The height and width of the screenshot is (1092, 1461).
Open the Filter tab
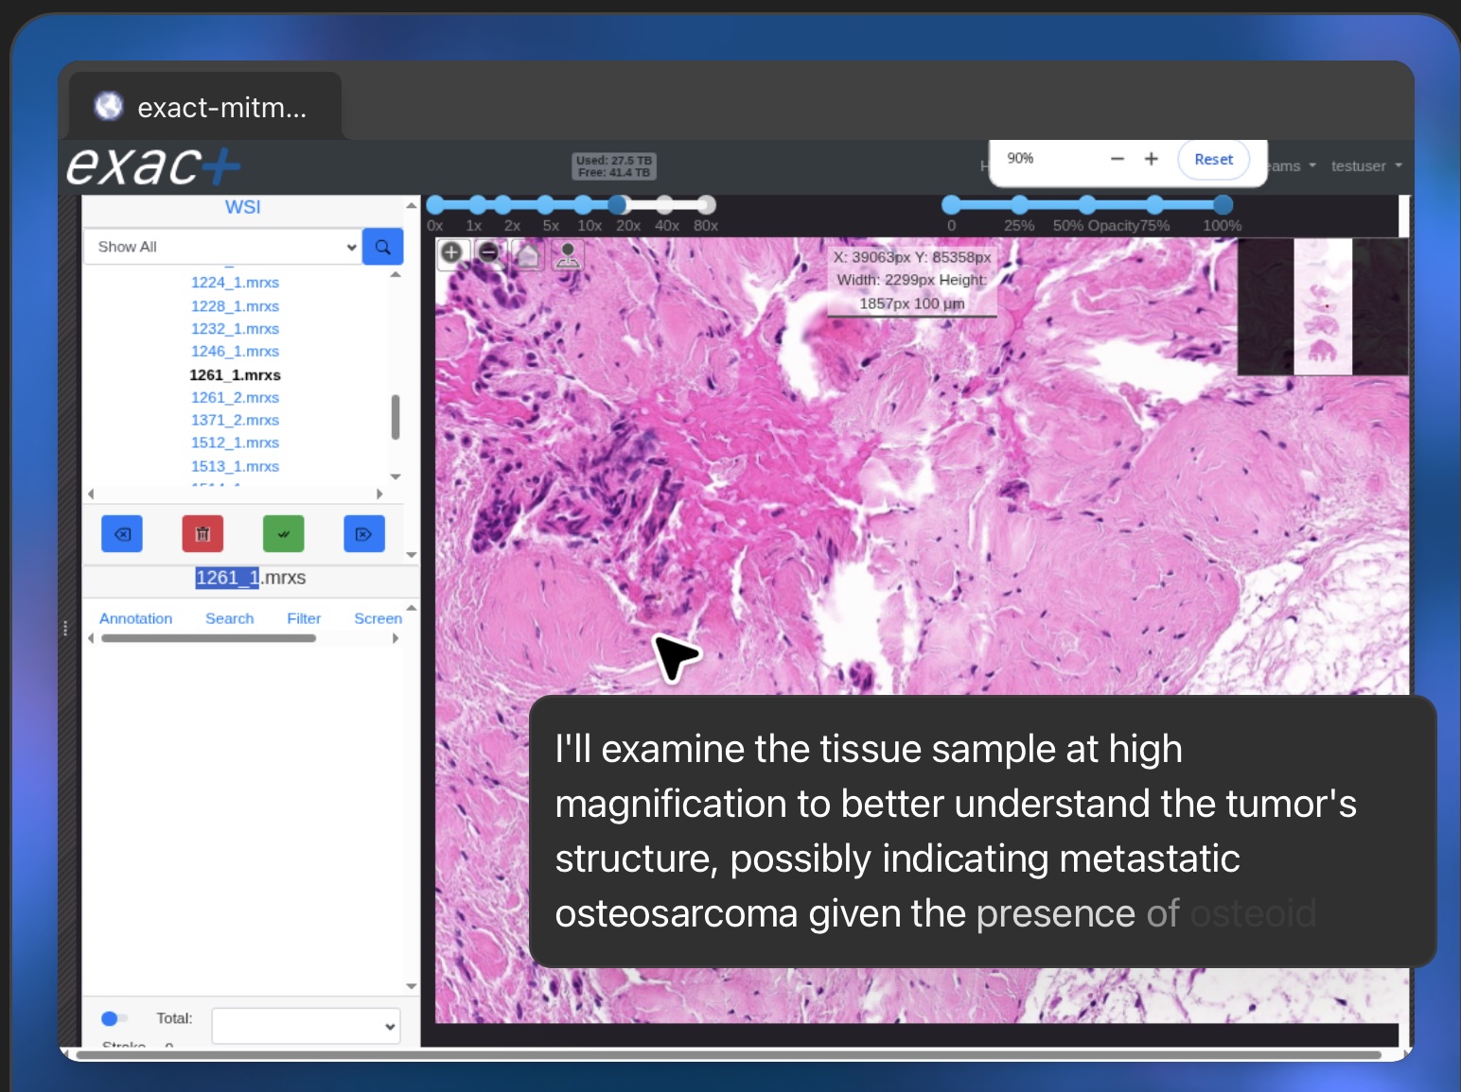(304, 618)
